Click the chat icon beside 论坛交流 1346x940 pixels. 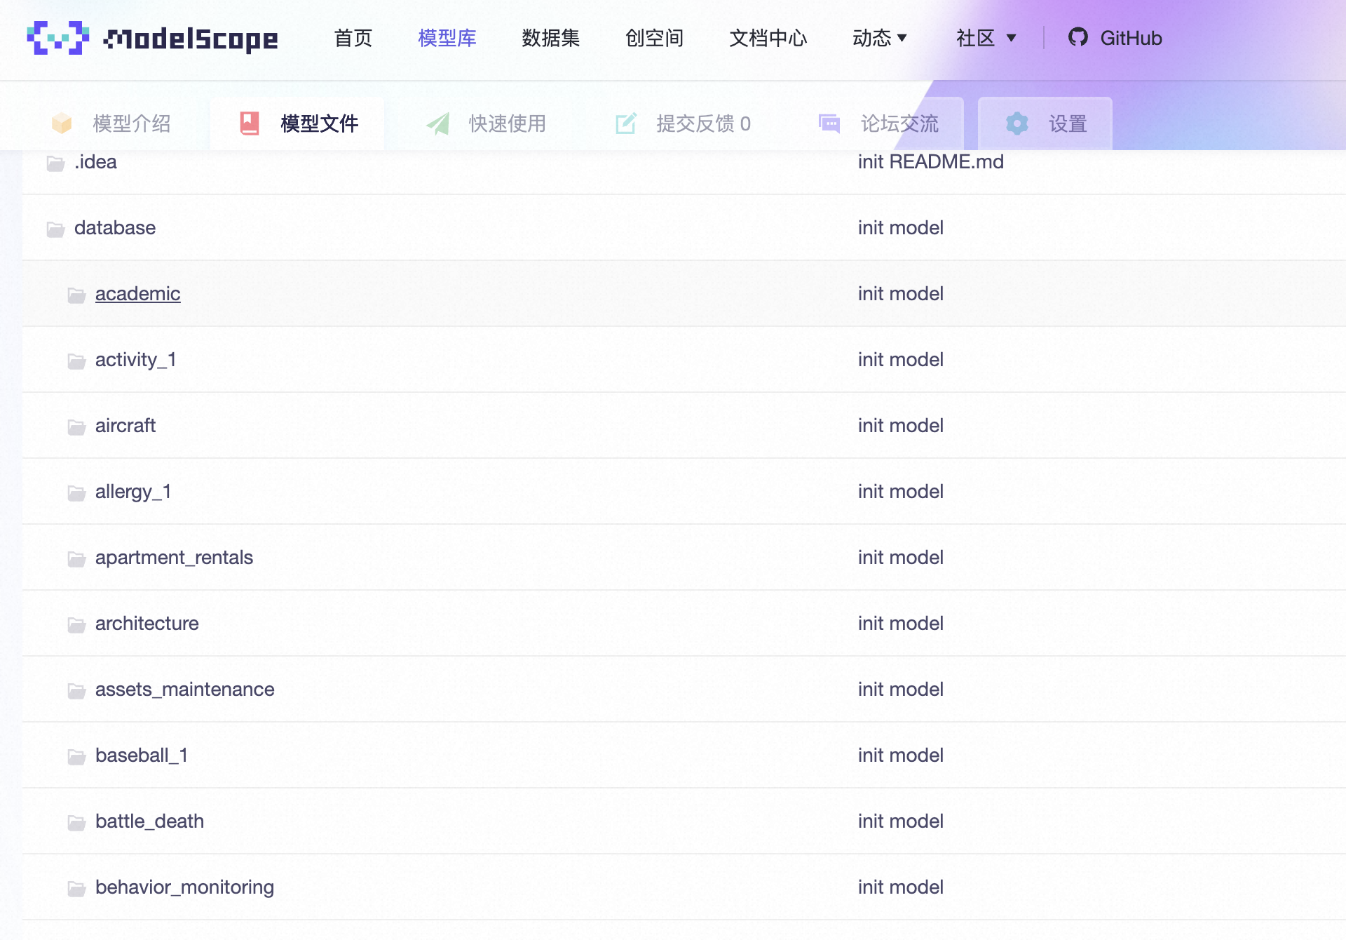829,123
